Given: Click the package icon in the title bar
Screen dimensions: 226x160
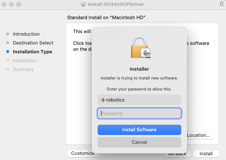Looking at the screenshot, I should pos(83,4).
